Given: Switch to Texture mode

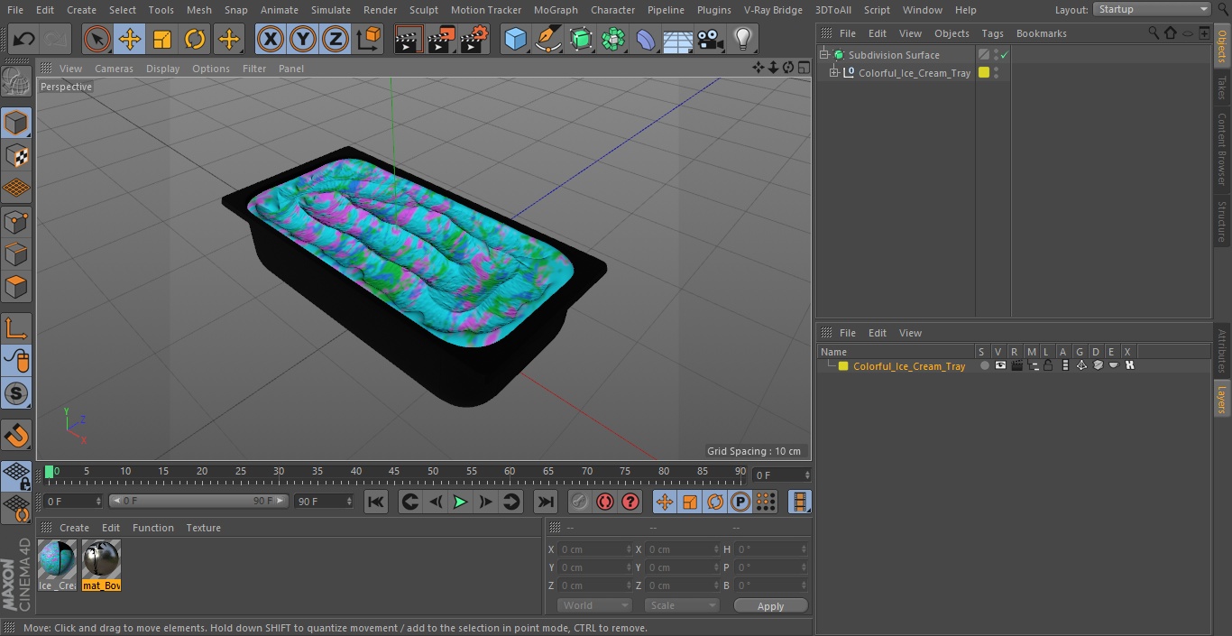Looking at the screenshot, I should point(16,155).
